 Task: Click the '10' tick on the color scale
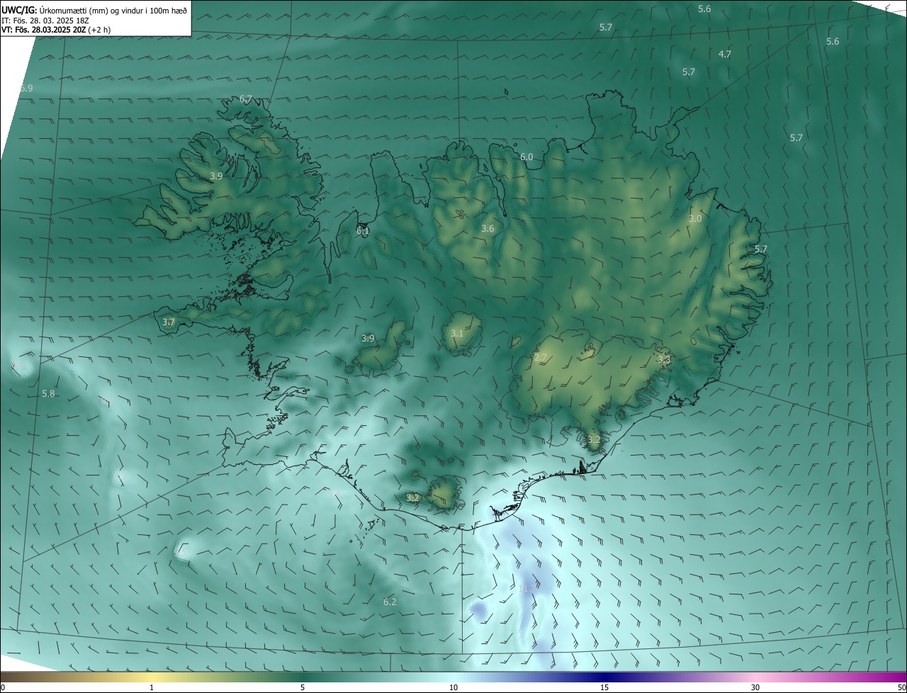pos(453,688)
